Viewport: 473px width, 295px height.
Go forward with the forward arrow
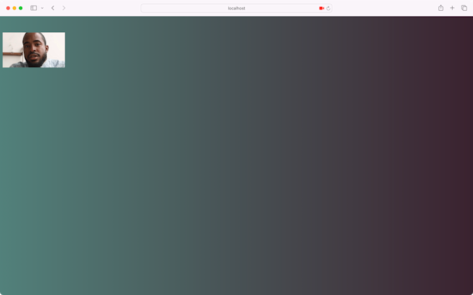pyautogui.click(x=64, y=8)
